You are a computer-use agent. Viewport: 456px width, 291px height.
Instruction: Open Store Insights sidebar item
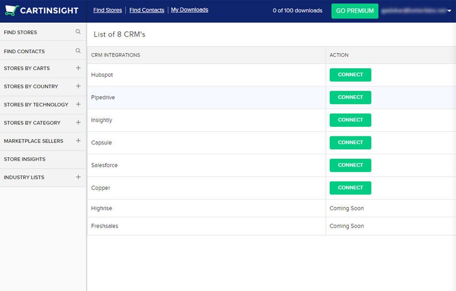coord(43,159)
